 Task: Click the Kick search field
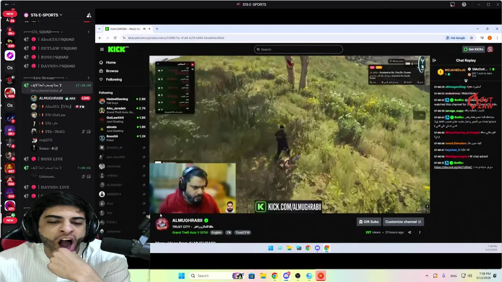point(298,49)
